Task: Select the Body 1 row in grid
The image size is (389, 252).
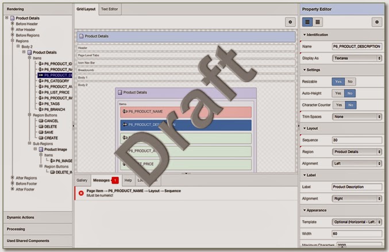Action: click(x=186, y=77)
